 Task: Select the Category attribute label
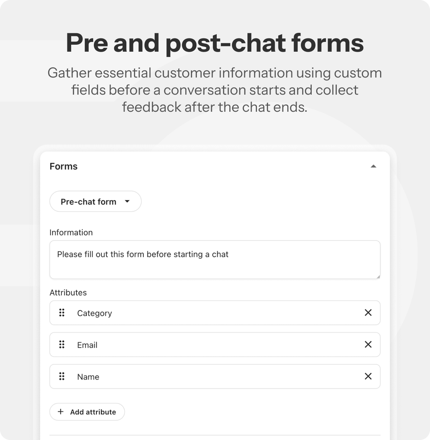point(95,313)
